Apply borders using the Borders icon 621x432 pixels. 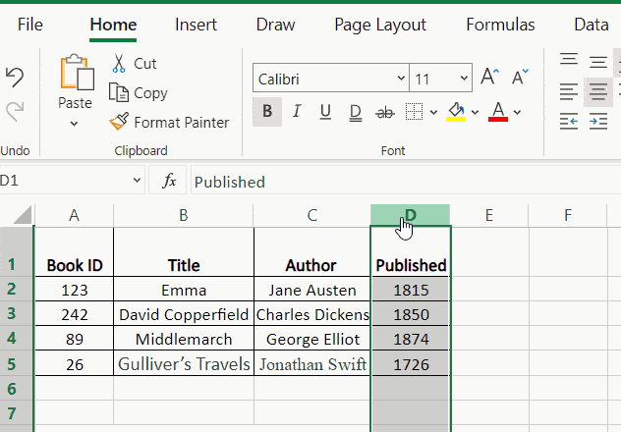[x=415, y=112]
